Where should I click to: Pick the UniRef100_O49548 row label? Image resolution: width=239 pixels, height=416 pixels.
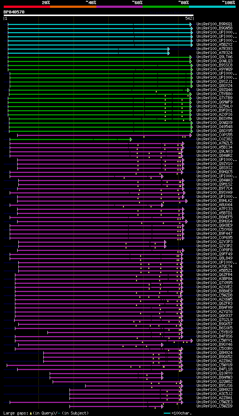pos(215,127)
